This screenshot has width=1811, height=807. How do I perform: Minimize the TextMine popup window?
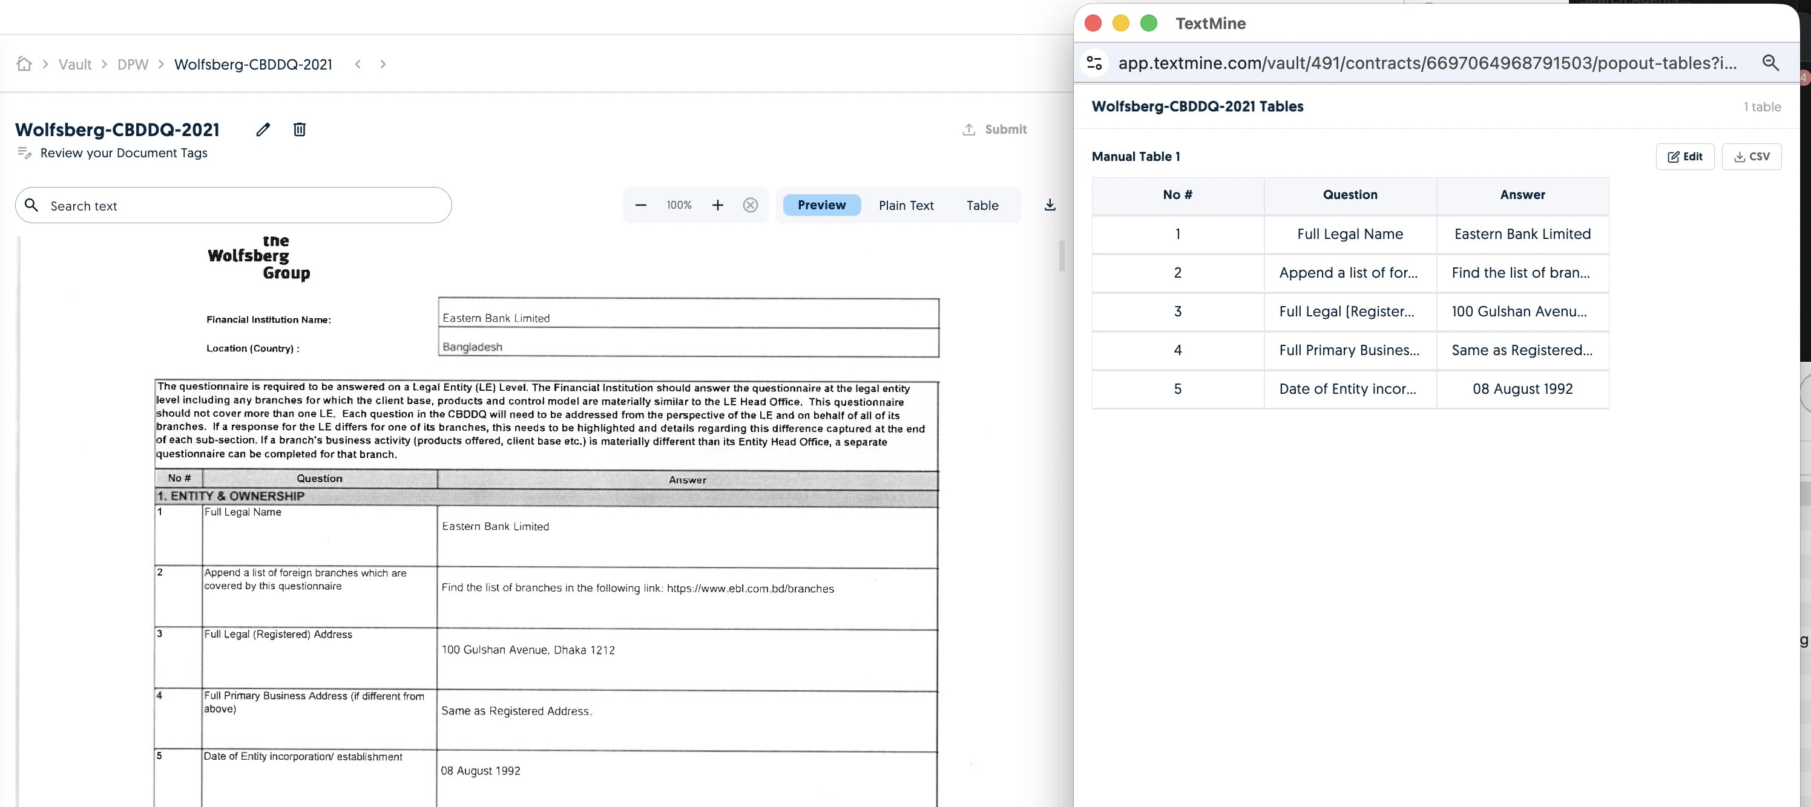[x=1120, y=23]
